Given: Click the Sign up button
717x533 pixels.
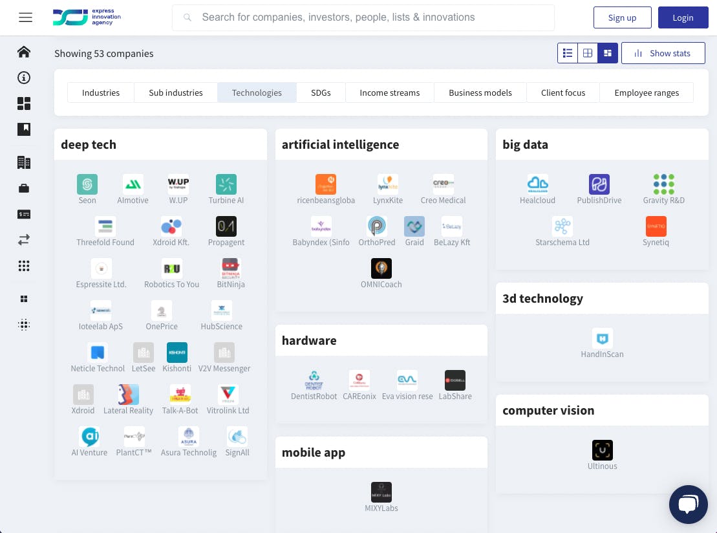Looking at the screenshot, I should pos(623,18).
